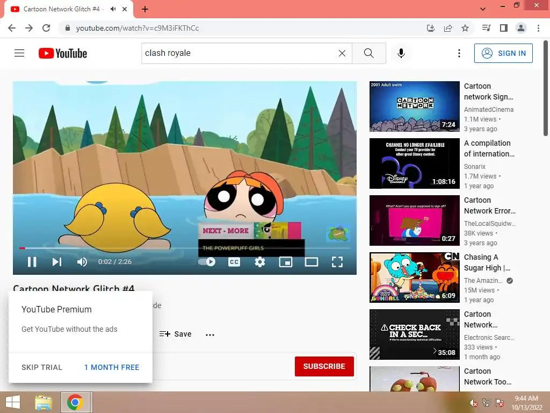
Task: Share this page from address bar
Action: tap(448, 28)
